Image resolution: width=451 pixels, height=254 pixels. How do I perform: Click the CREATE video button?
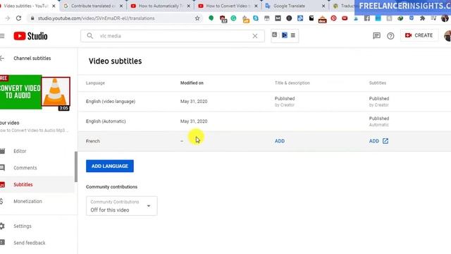(419, 35)
